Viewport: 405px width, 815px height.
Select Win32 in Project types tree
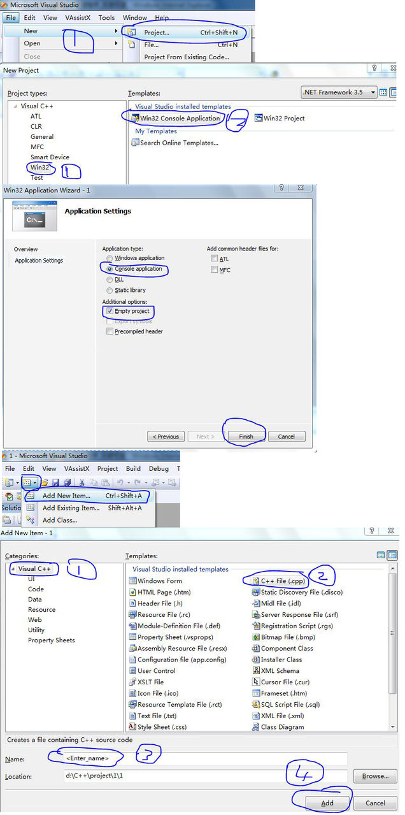click(x=39, y=168)
